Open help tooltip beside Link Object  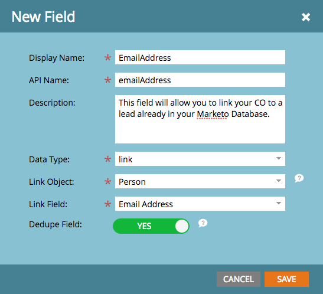point(299,178)
